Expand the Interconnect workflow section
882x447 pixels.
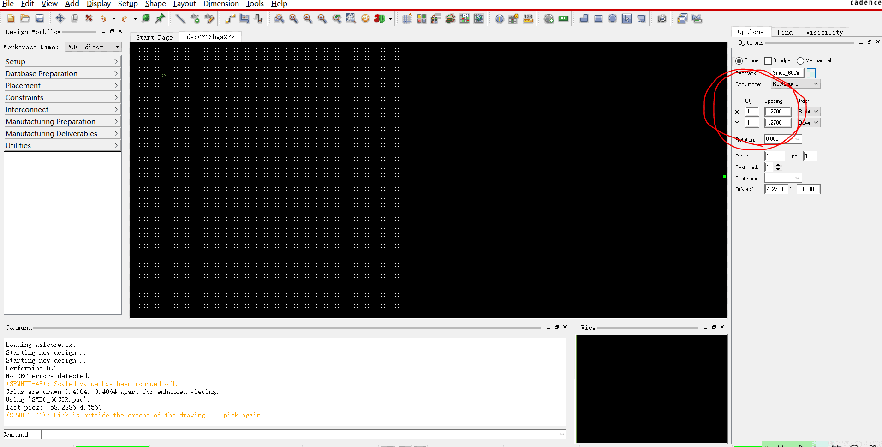pos(62,109)
